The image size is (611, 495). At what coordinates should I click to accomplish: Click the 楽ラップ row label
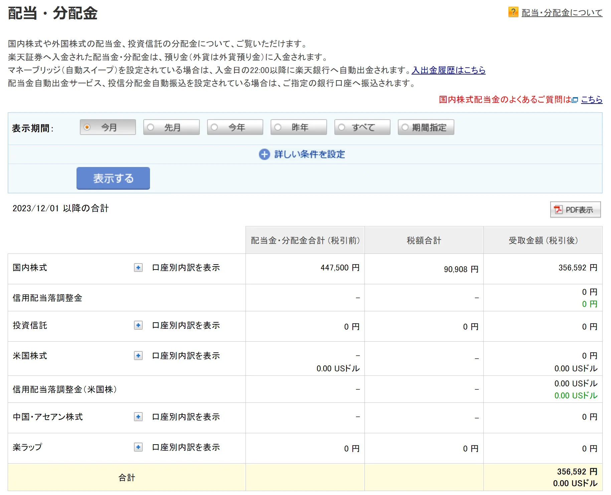(27, 447)
